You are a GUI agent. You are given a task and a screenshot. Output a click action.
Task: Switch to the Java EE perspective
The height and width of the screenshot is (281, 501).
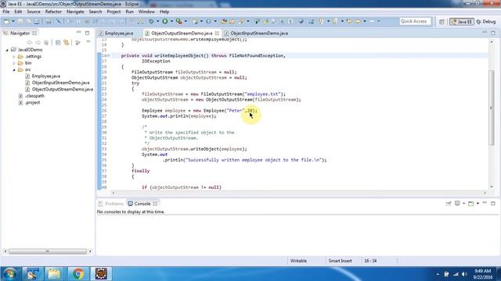click(462, 22)
